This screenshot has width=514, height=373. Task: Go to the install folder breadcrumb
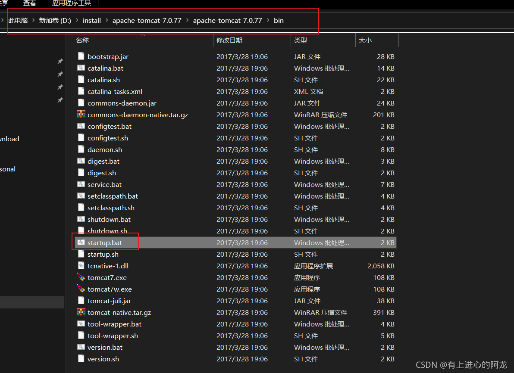[92, 20]
